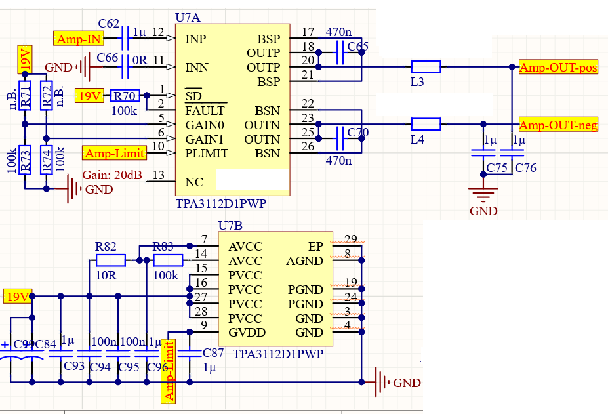Click pin number 13 on U7A

158,175
